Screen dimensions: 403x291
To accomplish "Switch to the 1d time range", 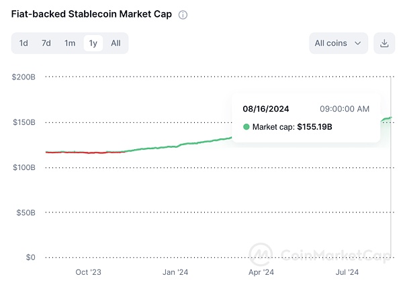I will click(24, 43).
